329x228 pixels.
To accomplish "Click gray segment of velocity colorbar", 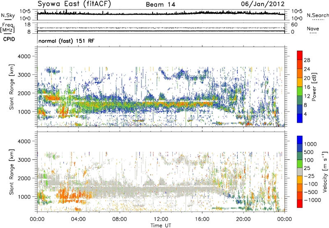I will (x=300, y=172).
